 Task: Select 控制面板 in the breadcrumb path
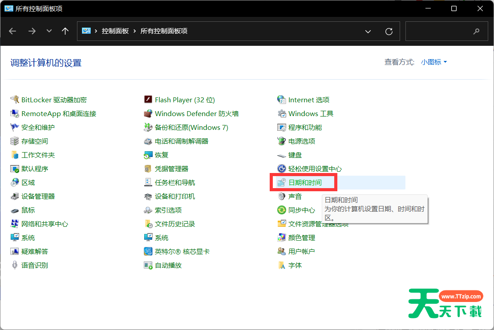115,31
